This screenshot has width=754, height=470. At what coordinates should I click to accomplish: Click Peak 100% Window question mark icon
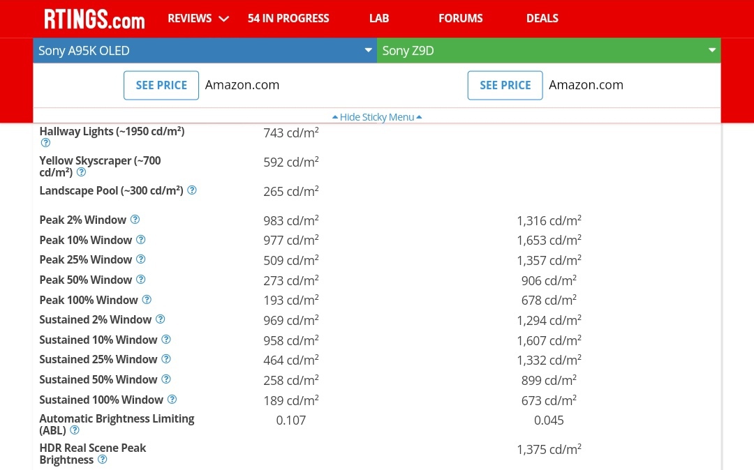(147, 300)
